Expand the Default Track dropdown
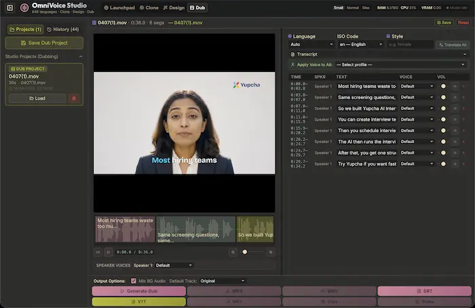 (222, 281)
